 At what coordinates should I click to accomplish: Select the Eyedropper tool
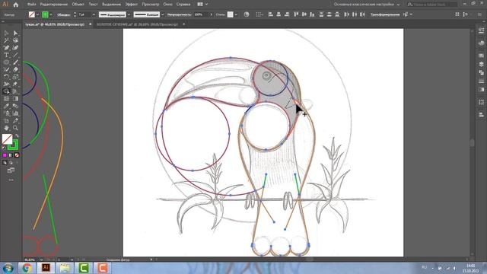point(6,106)
